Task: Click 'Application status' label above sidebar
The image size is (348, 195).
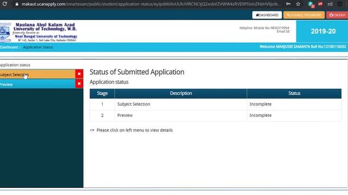Action: coord(15,65)
